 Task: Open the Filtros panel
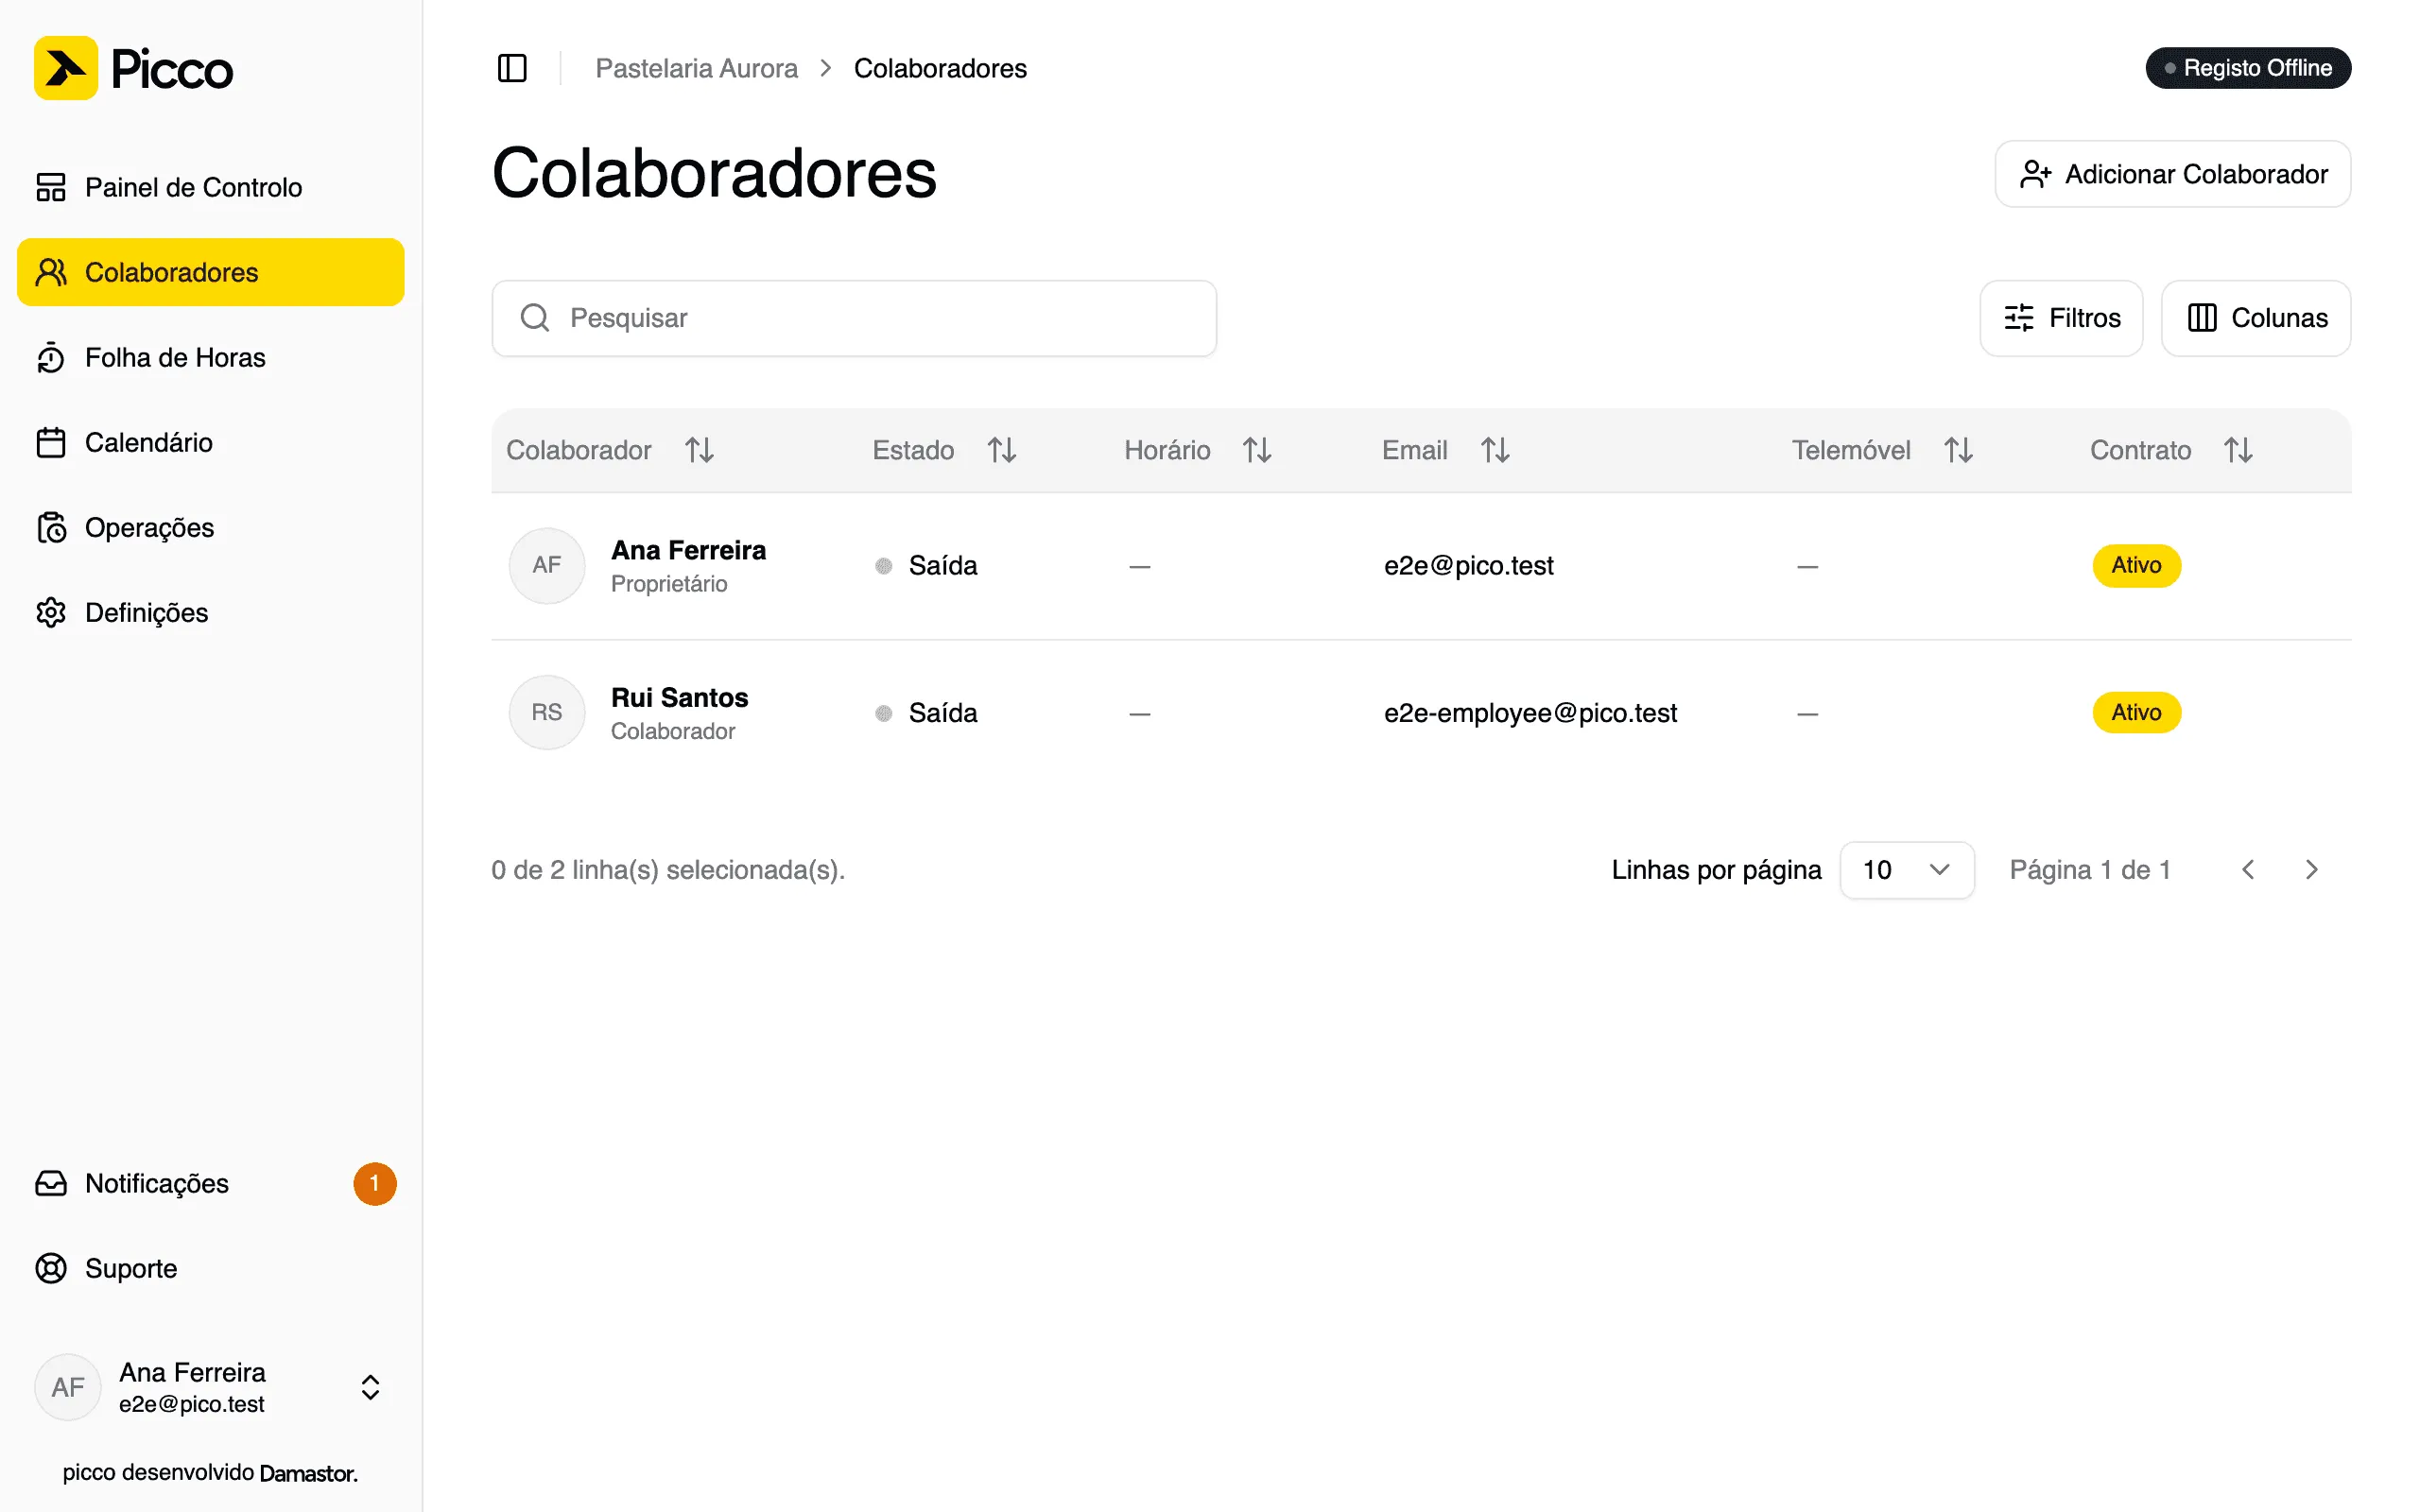click(x=2061, y=318)
